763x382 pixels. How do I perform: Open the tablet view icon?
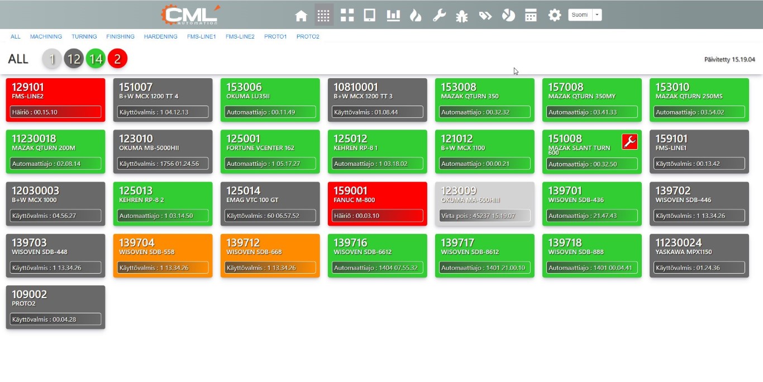pyautogui.click(x=369, y=16)
